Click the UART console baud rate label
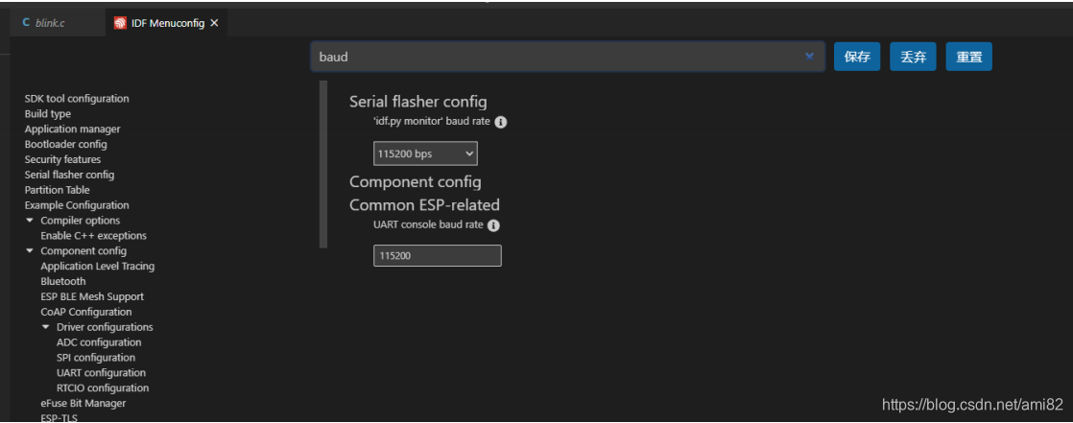 click(x=428, y=224)
